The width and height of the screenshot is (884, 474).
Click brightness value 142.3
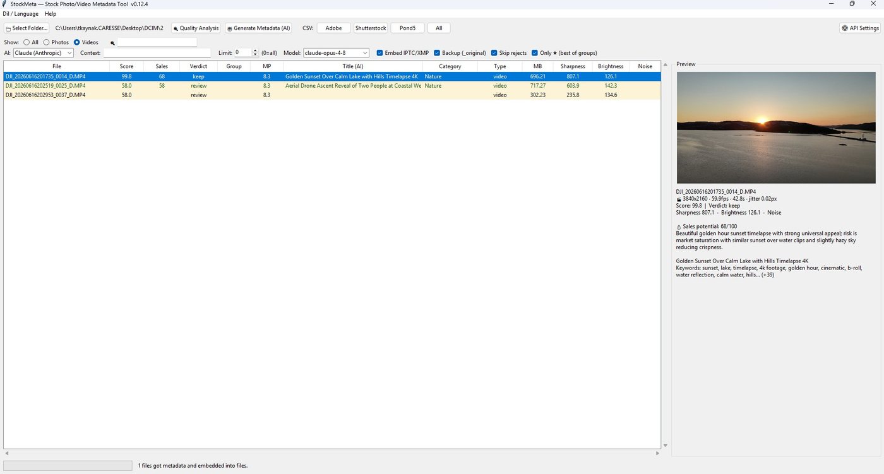tap(611, 86)
